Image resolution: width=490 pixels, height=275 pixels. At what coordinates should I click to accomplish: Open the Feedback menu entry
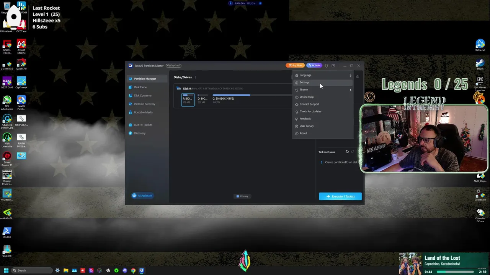[x=322, y=119]
